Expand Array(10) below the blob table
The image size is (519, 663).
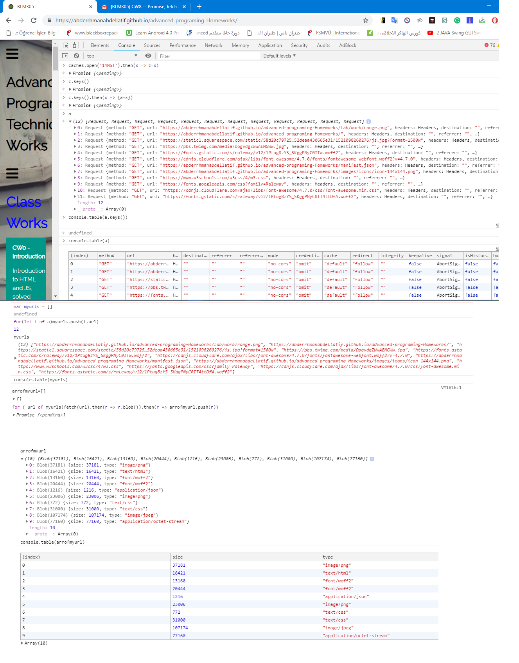coord(22,643)
